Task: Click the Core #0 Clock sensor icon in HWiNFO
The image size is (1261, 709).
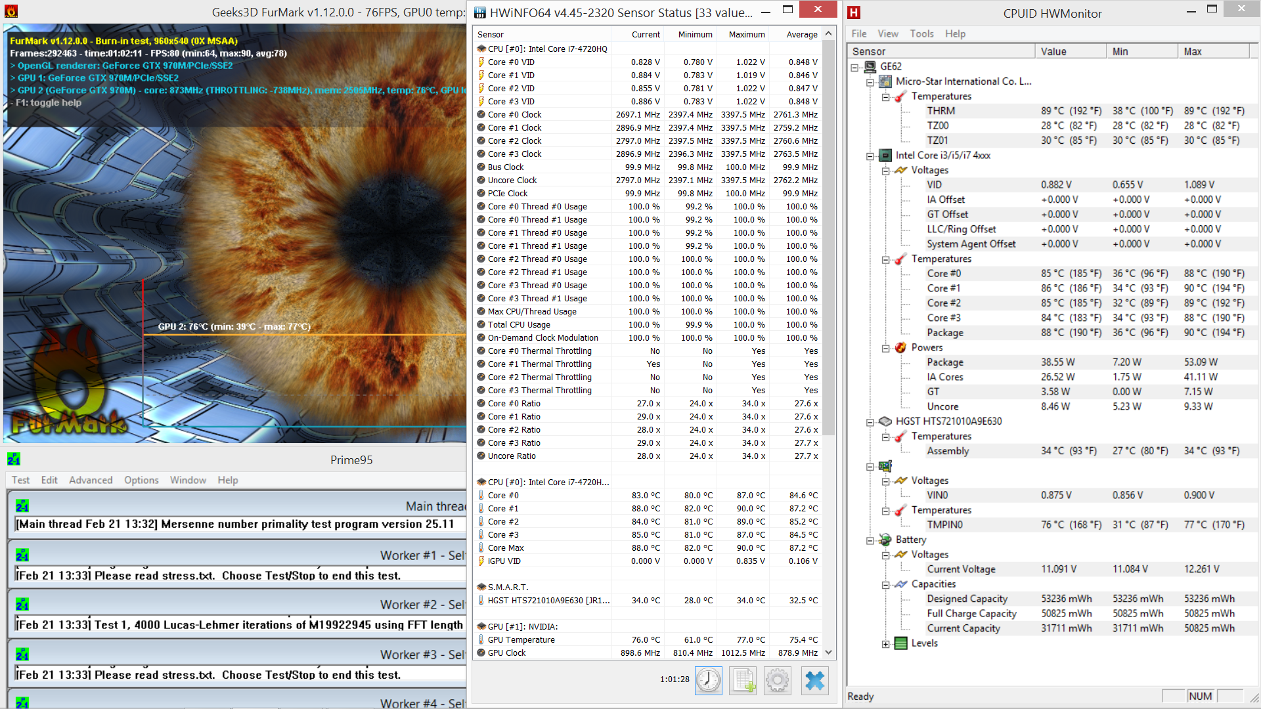Action: (481, 115)
